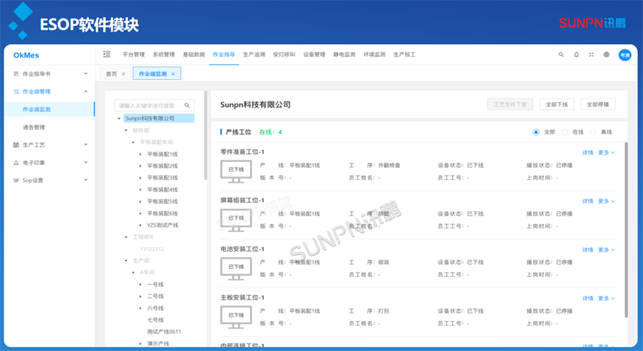This screenshot has height=351, width=643.
Task: Open the search magnifier in the top bar
Action: tap(561, 55)
